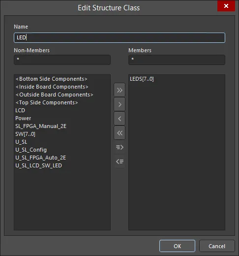The image size is (239, 256).
Task: Select Inside Board Components entry
Action: pyautogui.click(x=52, y=87)
